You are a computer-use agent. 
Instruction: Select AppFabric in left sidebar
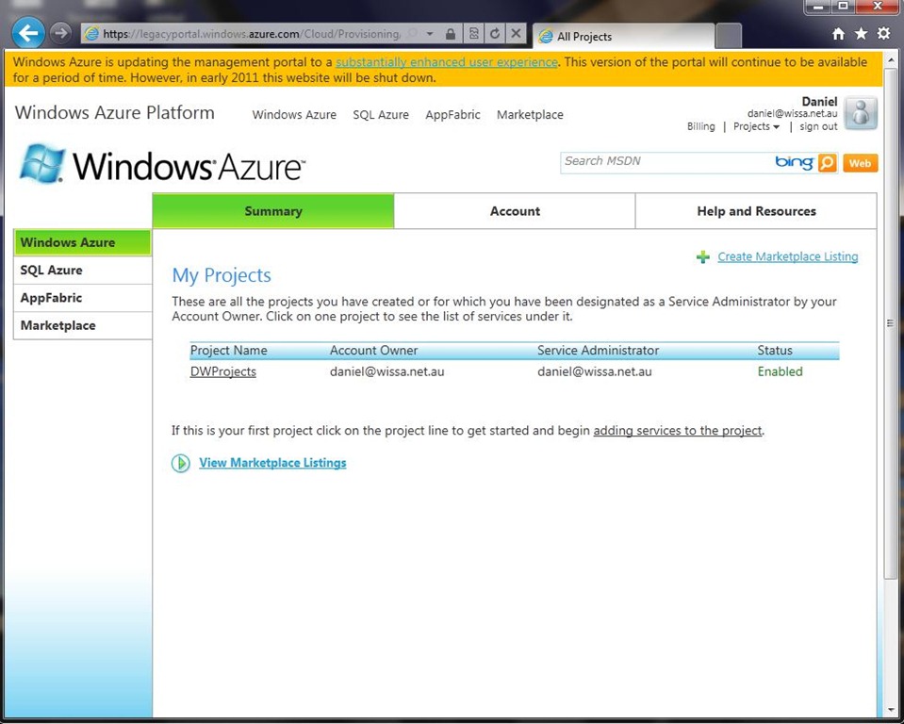[x=82, y=298]
